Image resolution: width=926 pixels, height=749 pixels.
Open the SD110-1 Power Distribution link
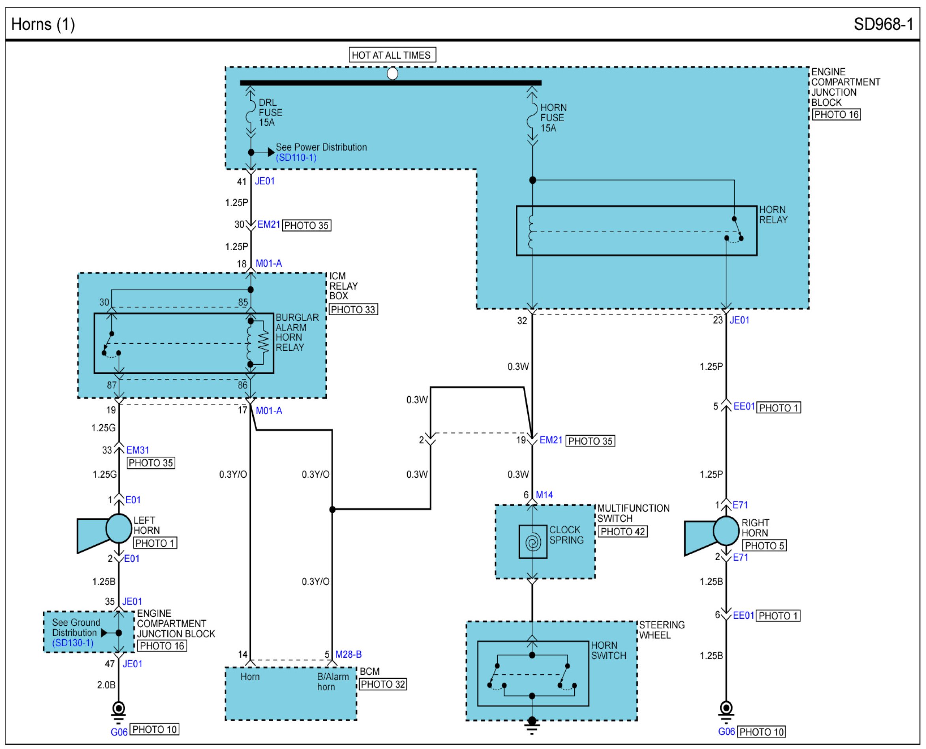tap(296, 158)
